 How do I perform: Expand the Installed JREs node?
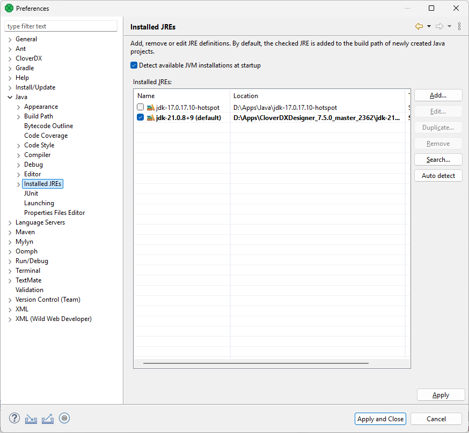[x=19, y=184]
